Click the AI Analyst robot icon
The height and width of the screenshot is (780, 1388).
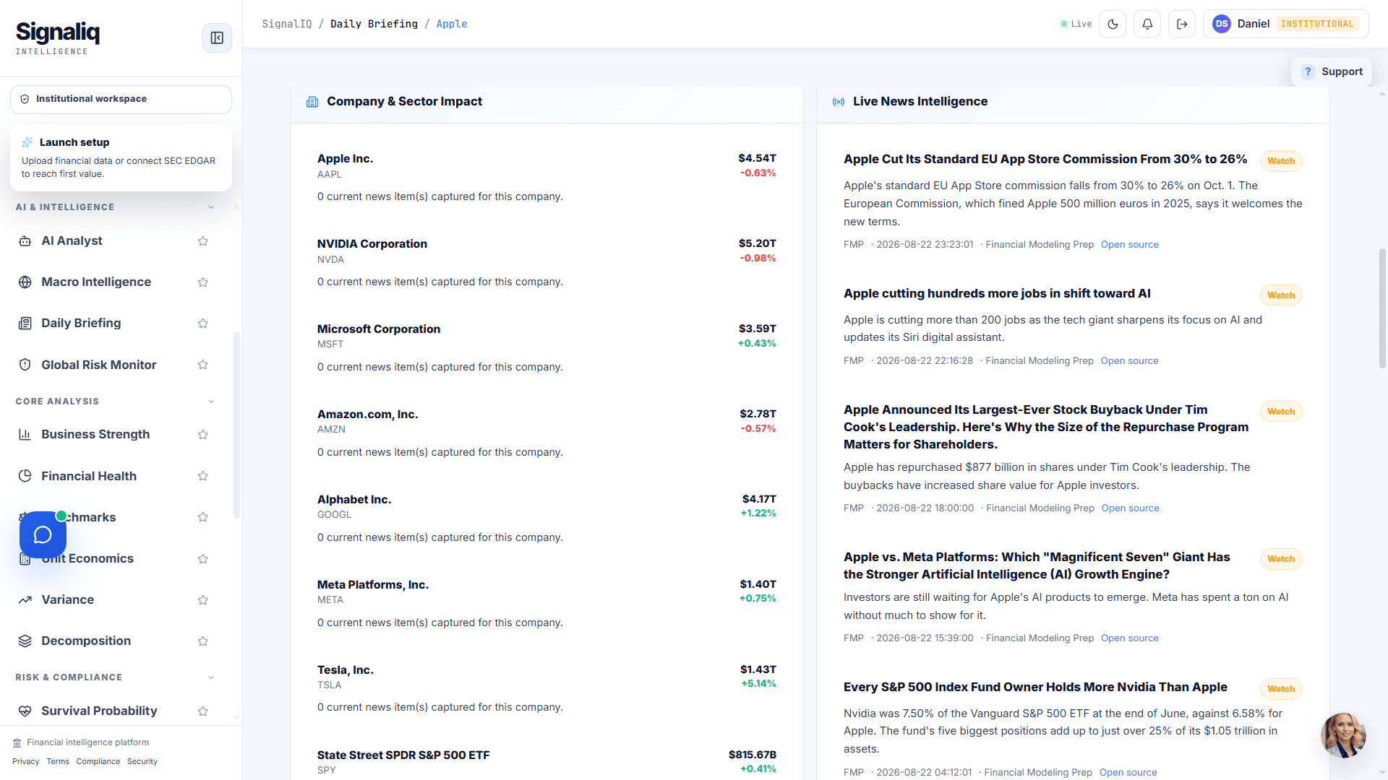[25, 241]
